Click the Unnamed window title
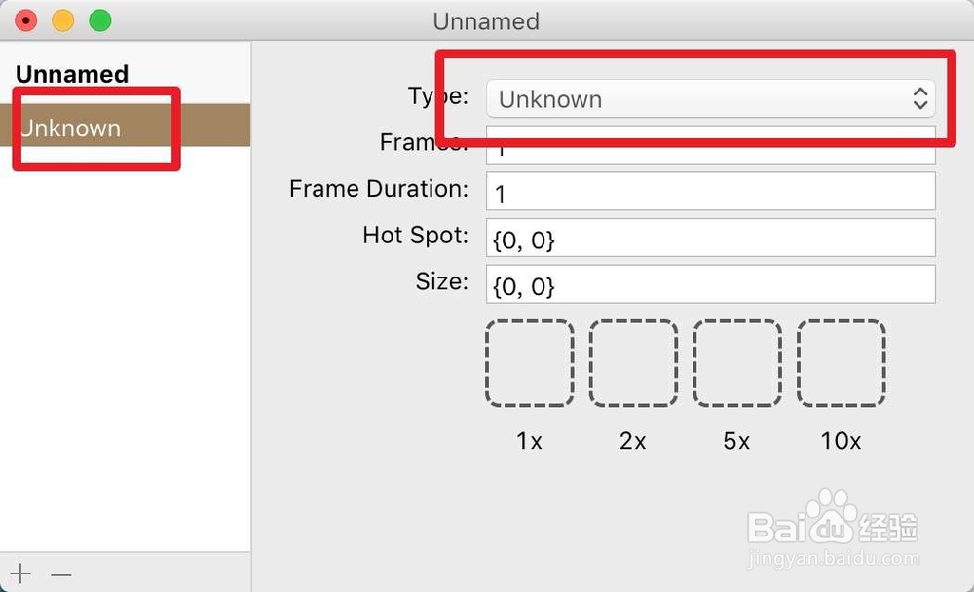 pyautogui.click(x=486, y=21)
